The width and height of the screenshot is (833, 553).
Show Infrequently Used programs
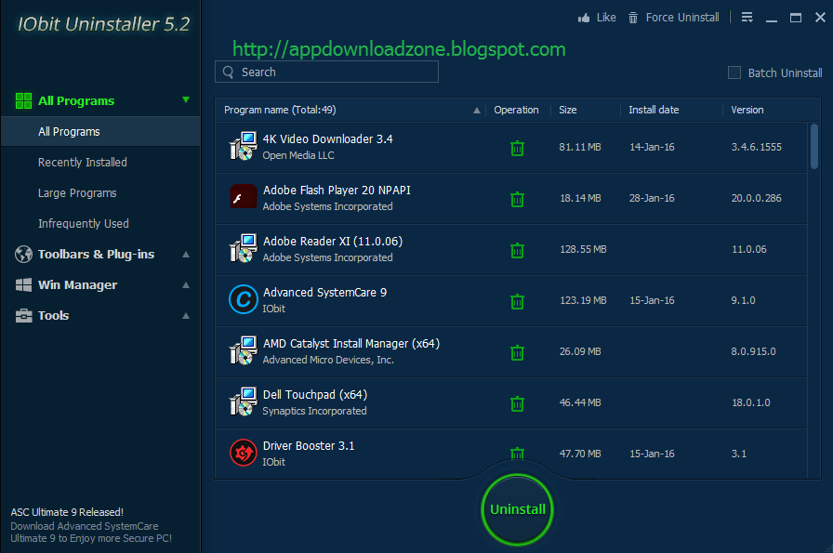tap(84, 224)
